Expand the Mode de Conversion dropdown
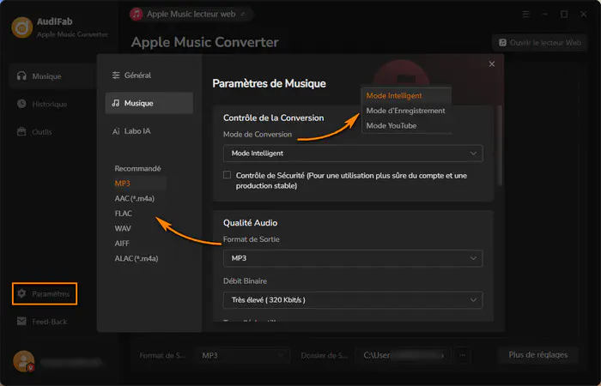 pos(353,154)
